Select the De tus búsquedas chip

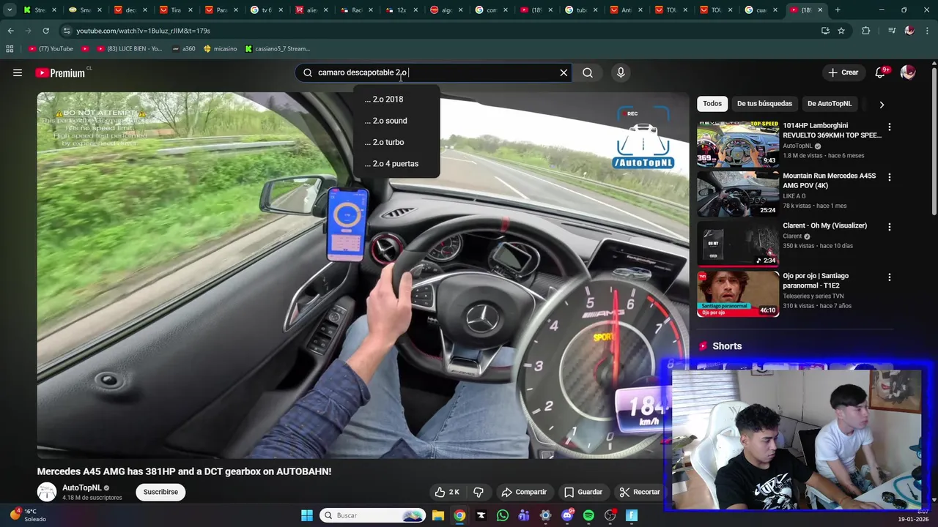764,103
